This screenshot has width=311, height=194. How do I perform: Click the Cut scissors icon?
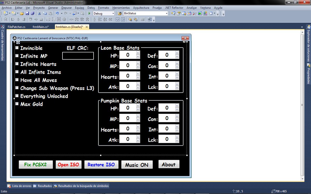click(x=40, y=13)
